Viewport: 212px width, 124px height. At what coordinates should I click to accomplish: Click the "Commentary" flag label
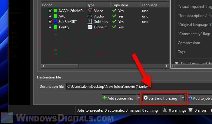tap(194, 34)
